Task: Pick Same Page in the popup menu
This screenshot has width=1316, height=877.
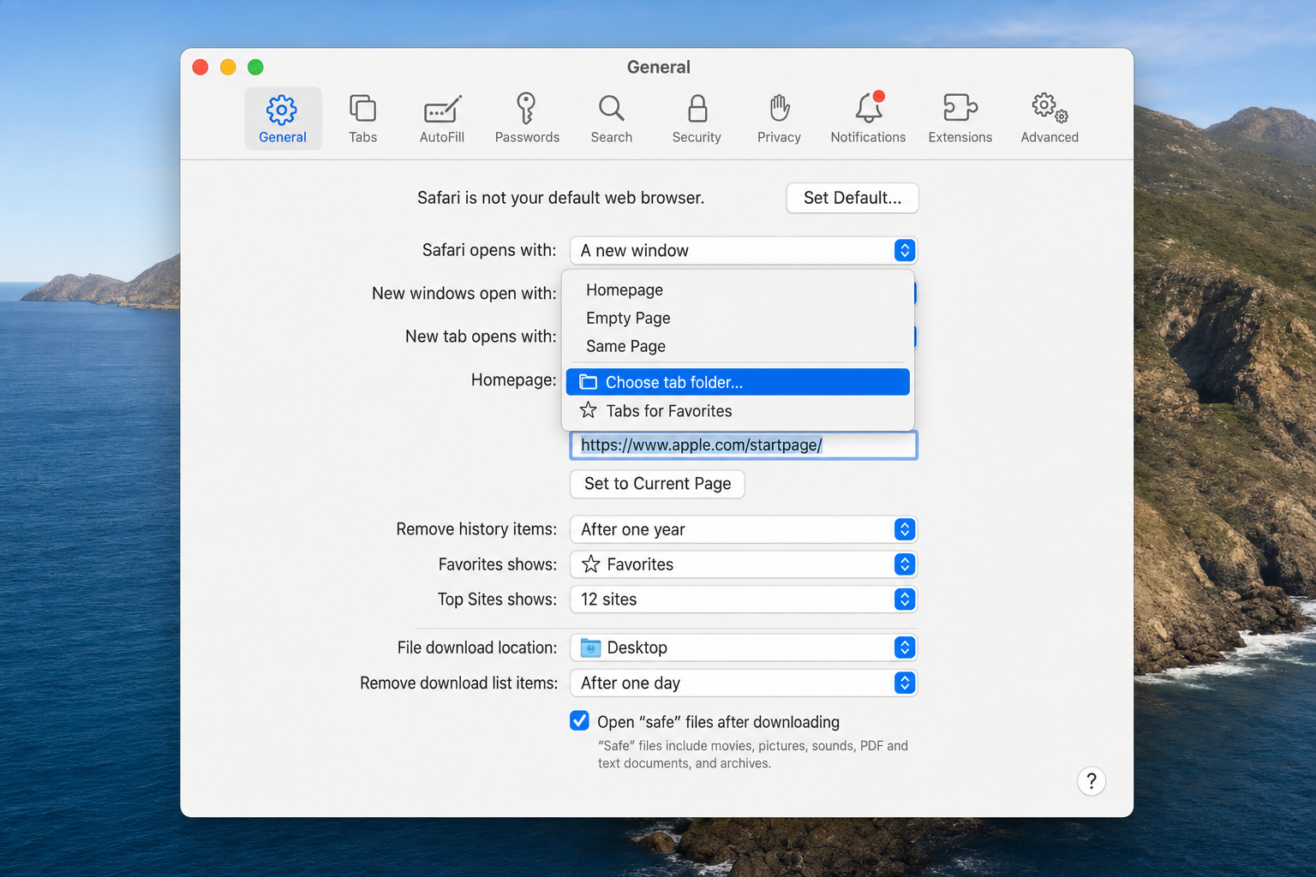Action: click(738, 346)
